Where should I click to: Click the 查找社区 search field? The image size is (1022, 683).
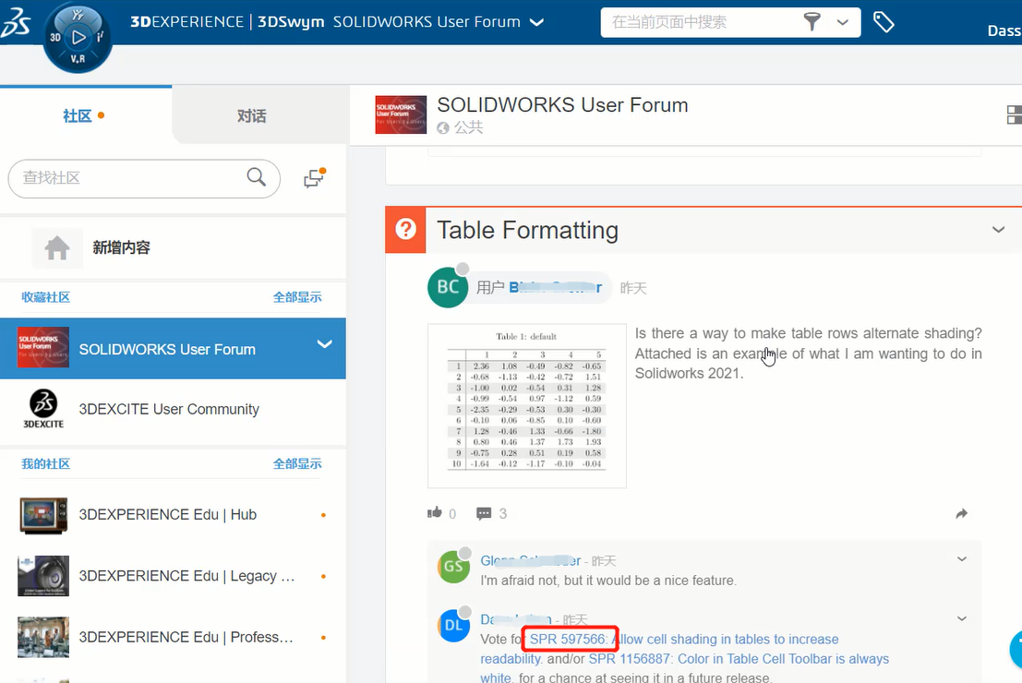(129, 177)
